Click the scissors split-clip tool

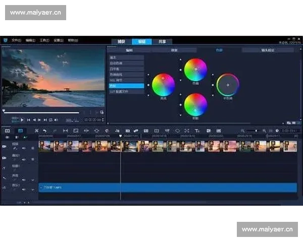click(36, 131)
